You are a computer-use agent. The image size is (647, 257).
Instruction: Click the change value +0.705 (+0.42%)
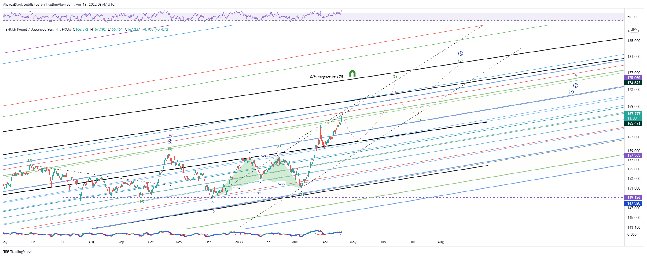pyautogui.click(x=155, y=30)
